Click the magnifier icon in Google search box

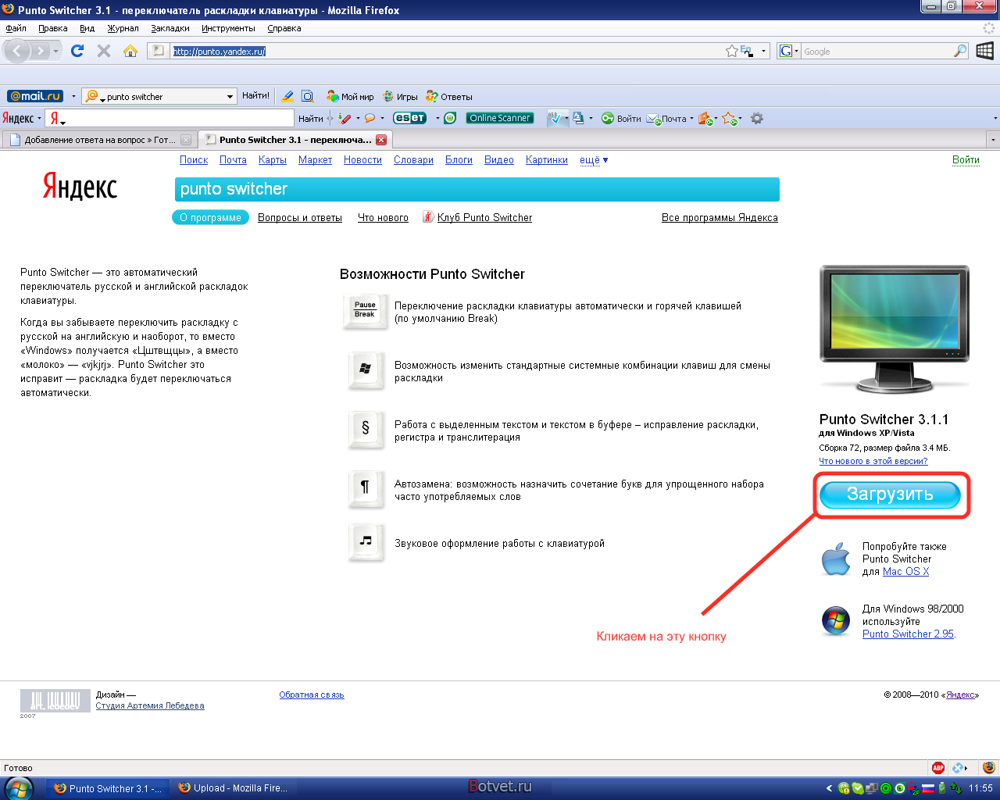(961, 51)
